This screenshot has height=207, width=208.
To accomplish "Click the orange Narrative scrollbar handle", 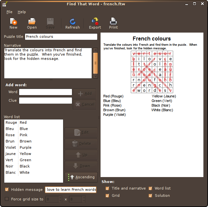I will pos(96,63).
